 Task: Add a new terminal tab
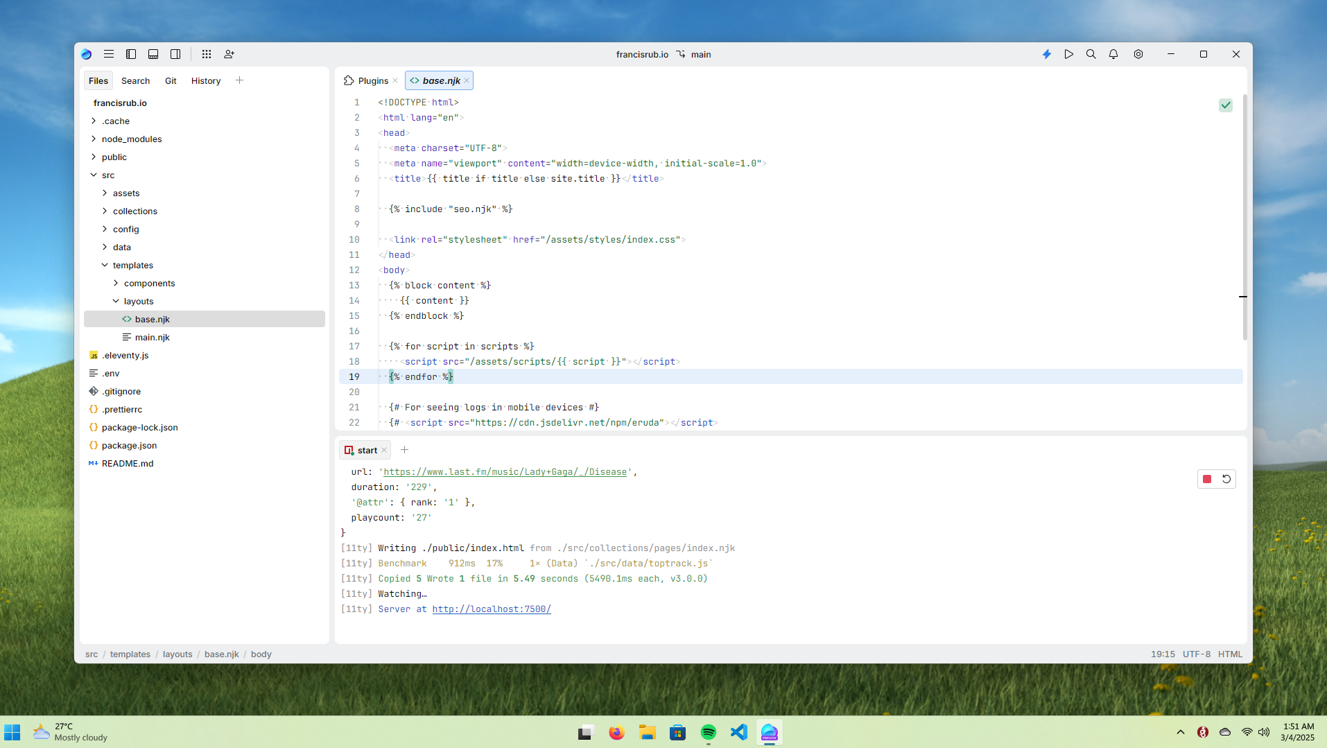click(404, 450)
